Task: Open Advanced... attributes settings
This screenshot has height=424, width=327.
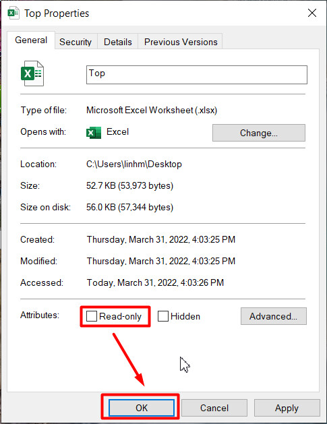Action: (x=274, y=316)
